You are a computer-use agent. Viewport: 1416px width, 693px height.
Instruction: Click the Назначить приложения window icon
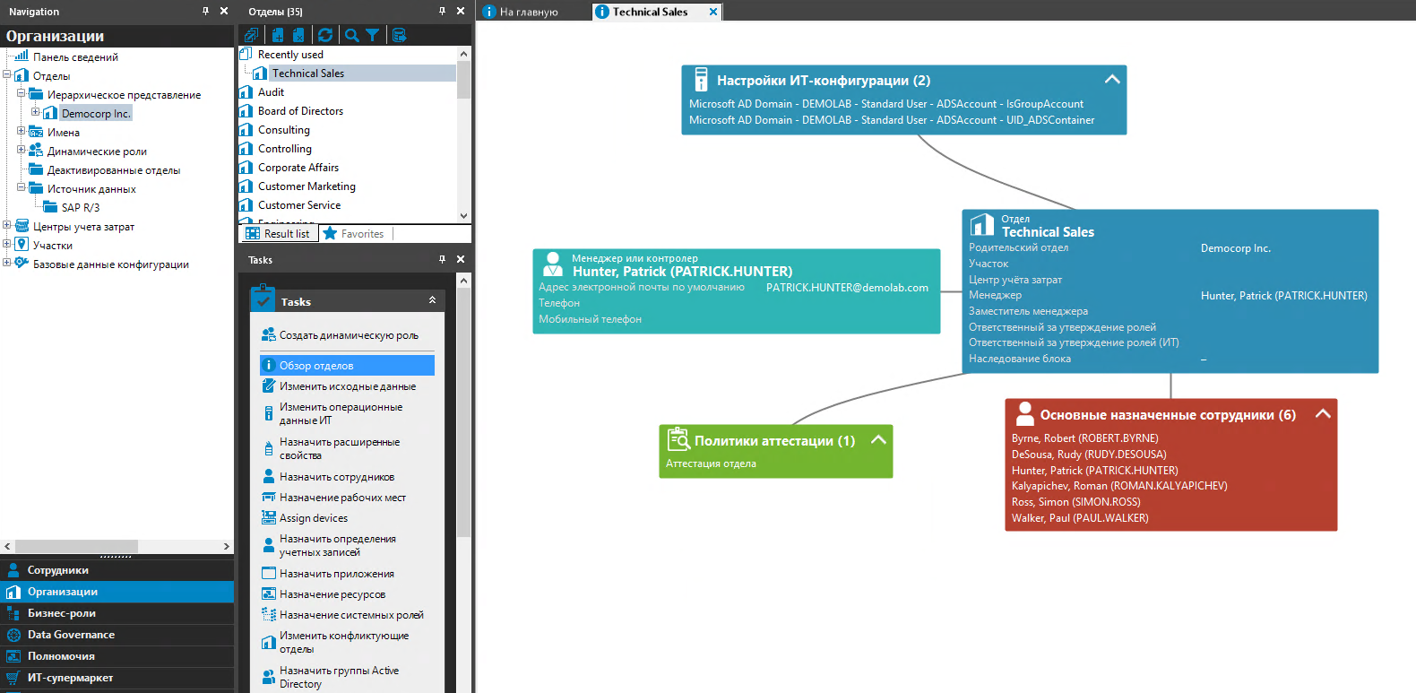click(x=268, y=573)
